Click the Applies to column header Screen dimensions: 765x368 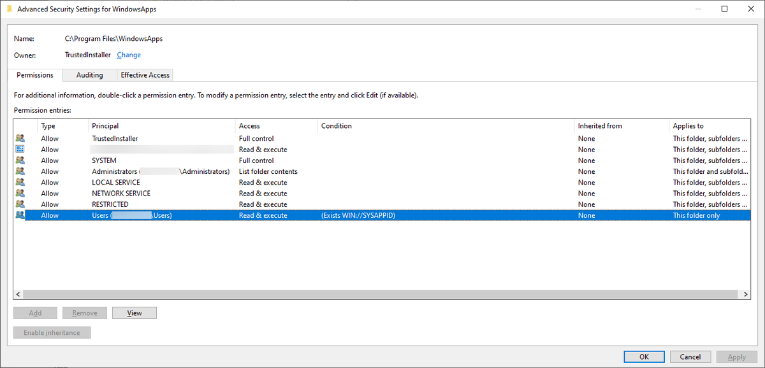click(710, 126)
